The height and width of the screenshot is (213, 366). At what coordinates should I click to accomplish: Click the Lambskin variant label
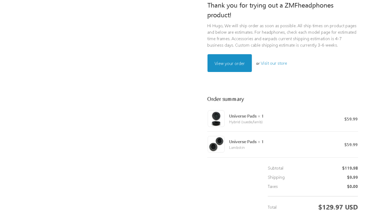[237, 147]
